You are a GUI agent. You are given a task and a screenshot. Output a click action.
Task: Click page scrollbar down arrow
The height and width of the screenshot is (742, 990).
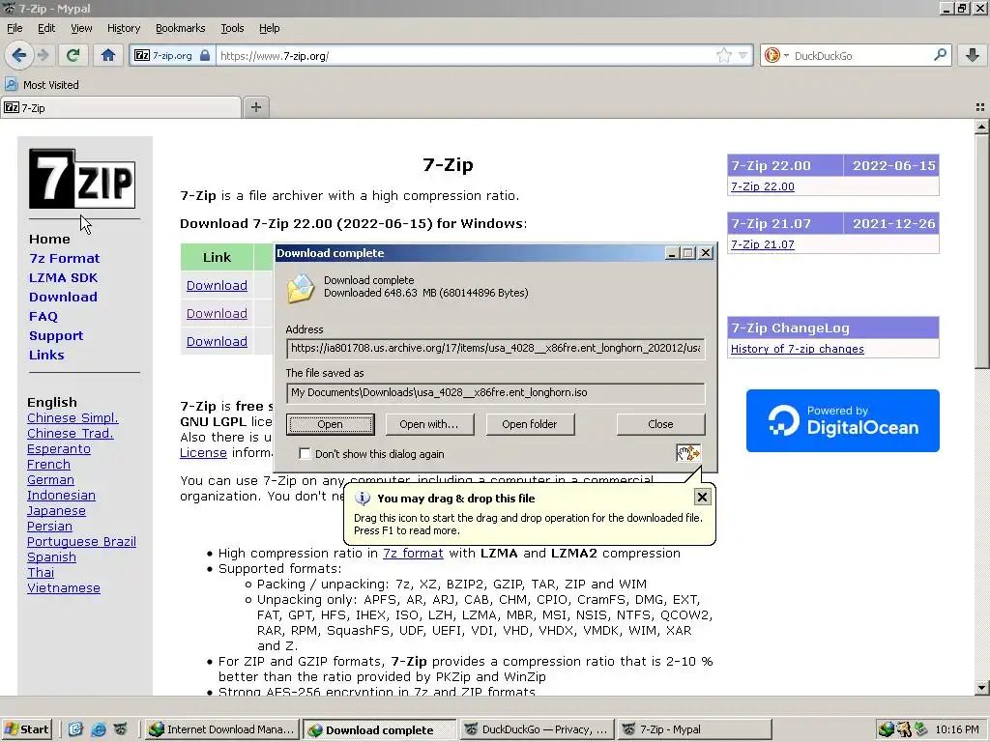[x=981, y=687]
